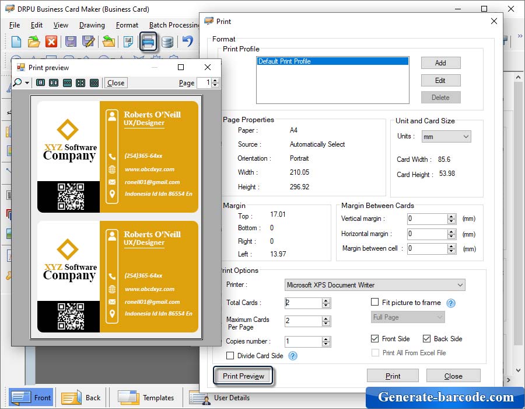Click help icon beside Fit picture to frame

pyautogui.click(x=451, y=303)
